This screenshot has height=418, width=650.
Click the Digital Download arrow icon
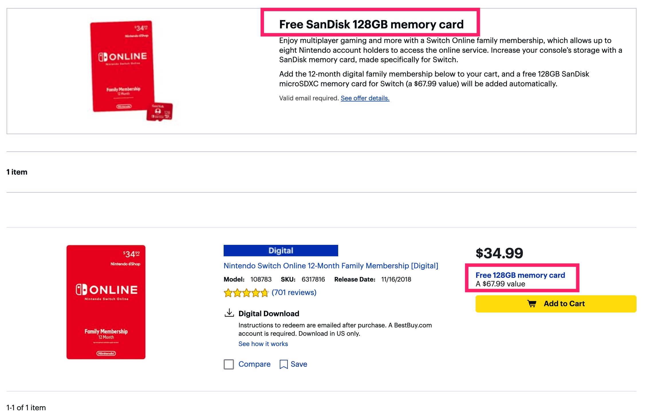(229, 313)
